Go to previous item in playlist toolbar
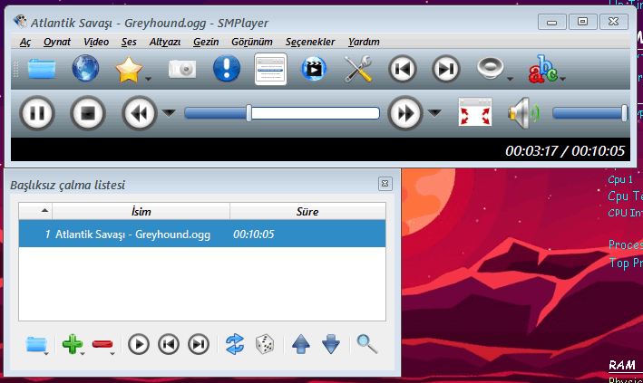Screen dimensions: 643x383 [x=169, y=344]
